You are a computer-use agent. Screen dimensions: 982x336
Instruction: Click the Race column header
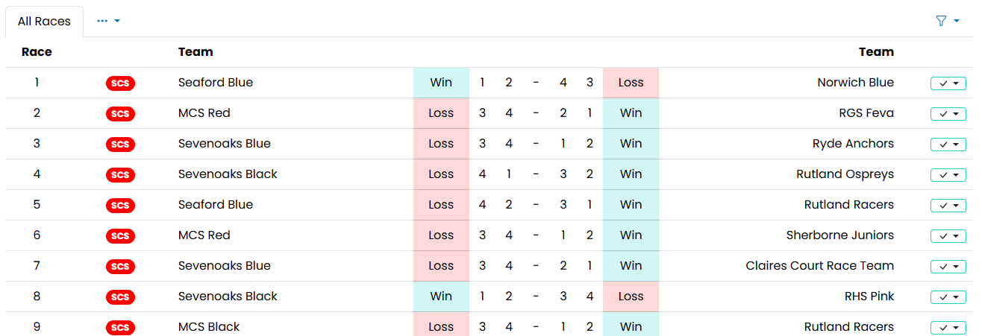(37, 52)
